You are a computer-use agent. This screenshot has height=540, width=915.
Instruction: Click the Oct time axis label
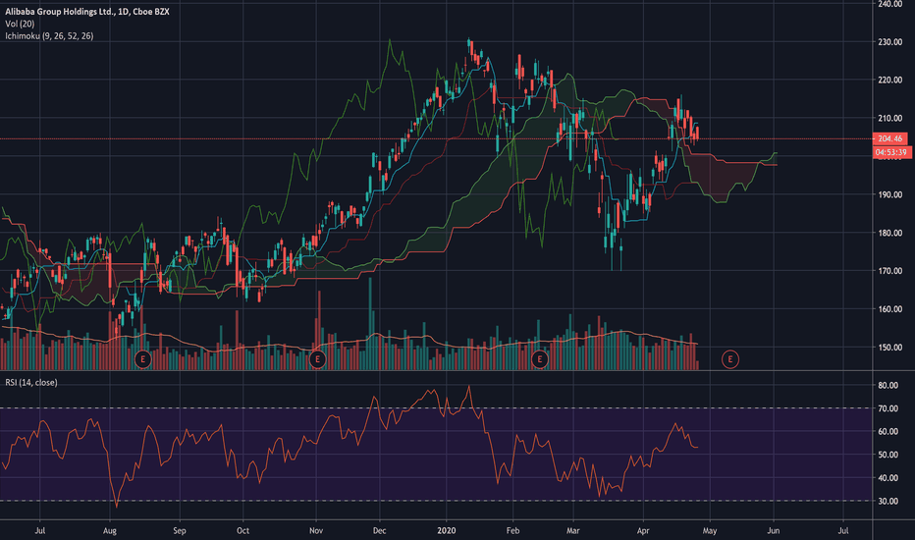[x=242, y=530]
